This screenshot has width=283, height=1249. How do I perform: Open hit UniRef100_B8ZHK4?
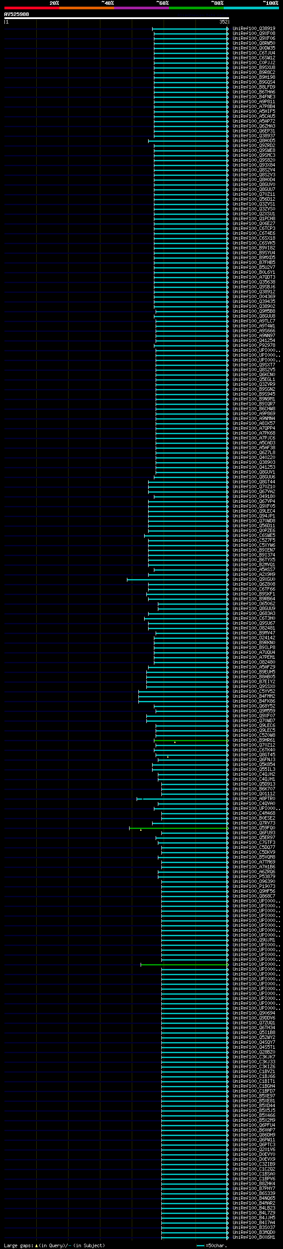254,1183
